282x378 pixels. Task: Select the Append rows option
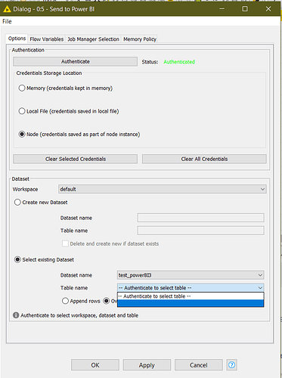point(65,301)
